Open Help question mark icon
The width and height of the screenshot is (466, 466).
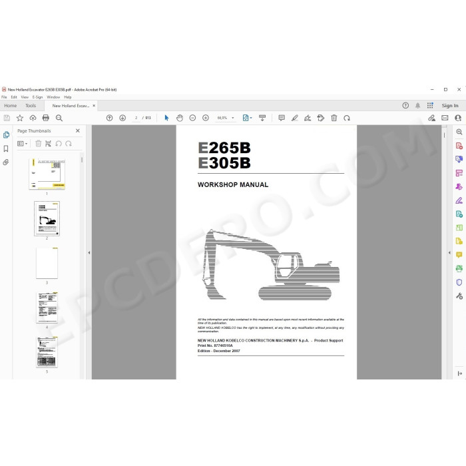coord(405,105)
